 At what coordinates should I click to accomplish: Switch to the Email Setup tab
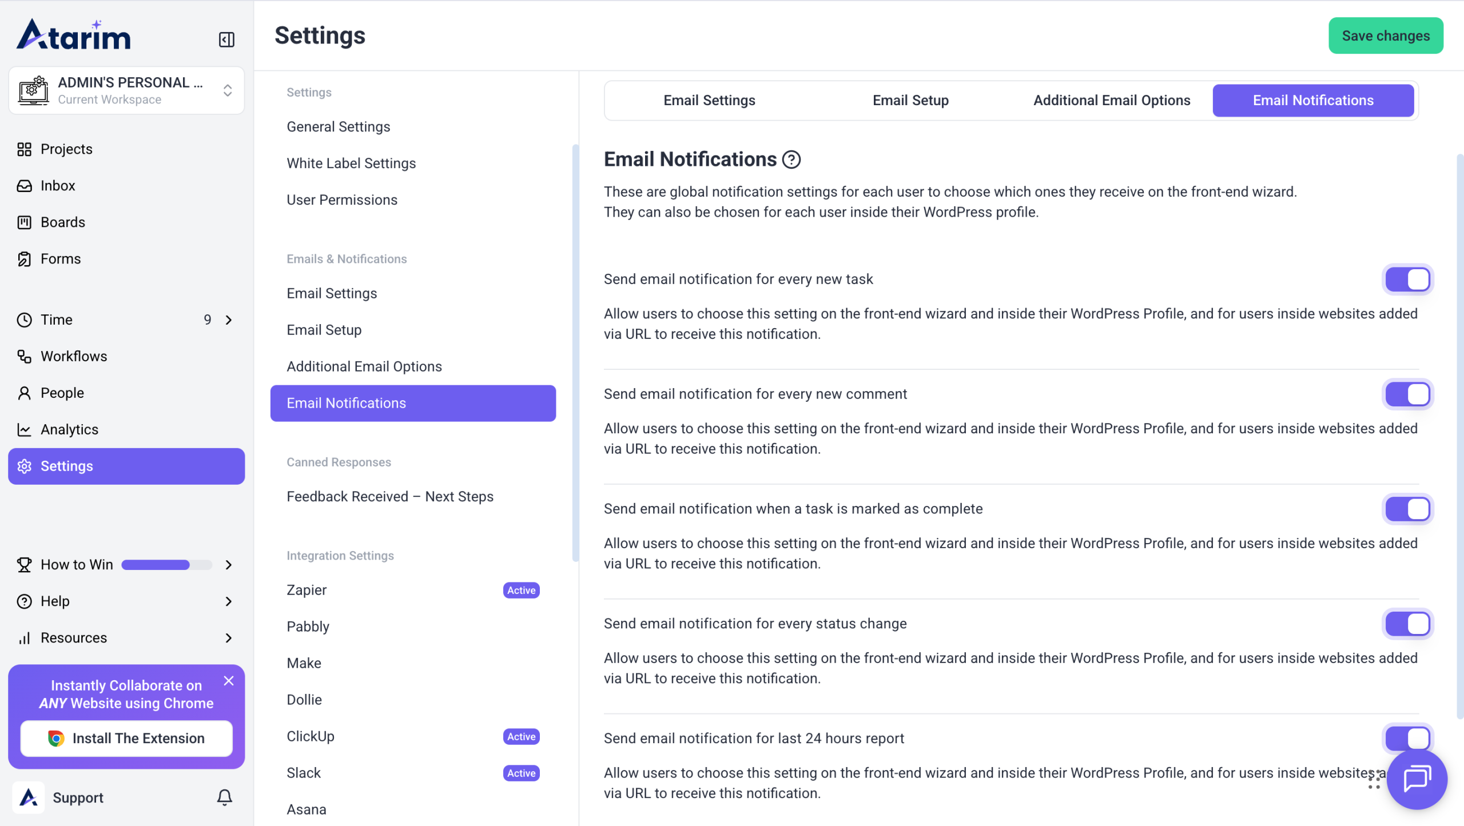tap(910, 101)
